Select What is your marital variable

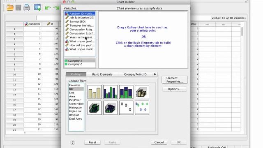80,49
